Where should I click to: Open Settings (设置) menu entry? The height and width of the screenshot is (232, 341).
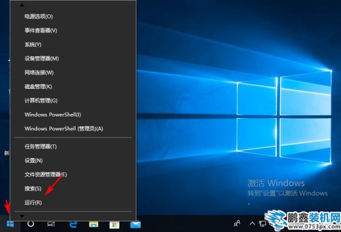[73, 161]
